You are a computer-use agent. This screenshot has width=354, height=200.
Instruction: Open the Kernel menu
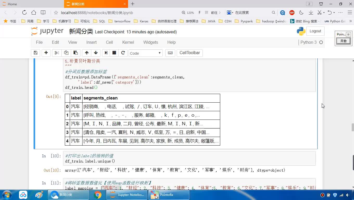point(128,42)
